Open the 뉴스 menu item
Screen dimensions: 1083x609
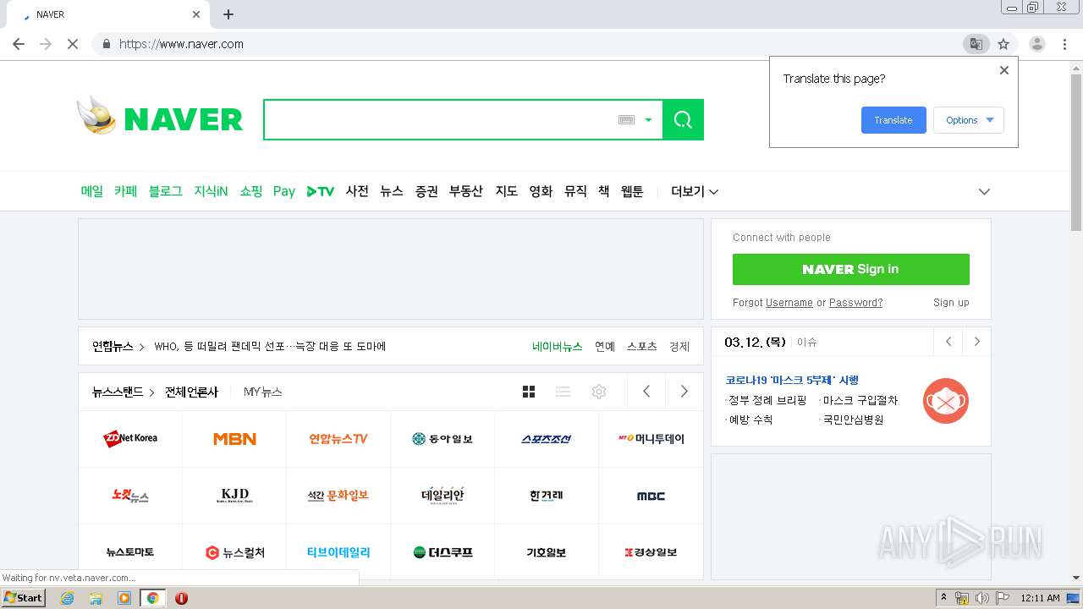coord(392,191)
